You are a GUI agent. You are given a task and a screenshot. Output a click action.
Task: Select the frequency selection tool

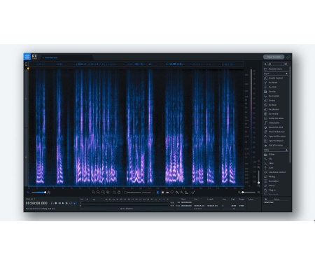click(x=167, y=192)
